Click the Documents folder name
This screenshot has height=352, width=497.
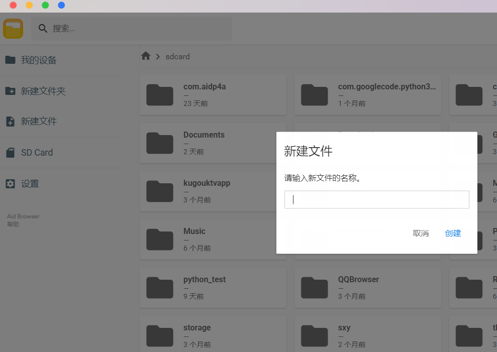click(x=204, y=135)
